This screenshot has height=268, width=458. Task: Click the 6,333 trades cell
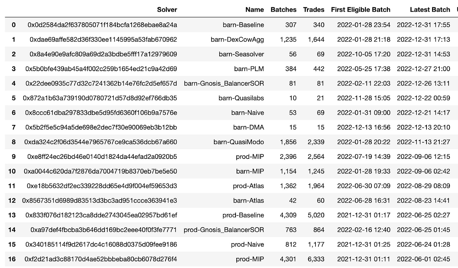click(316, 259)
